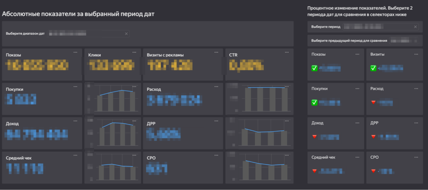Clear the Выберите период date selector

point(415,27)
